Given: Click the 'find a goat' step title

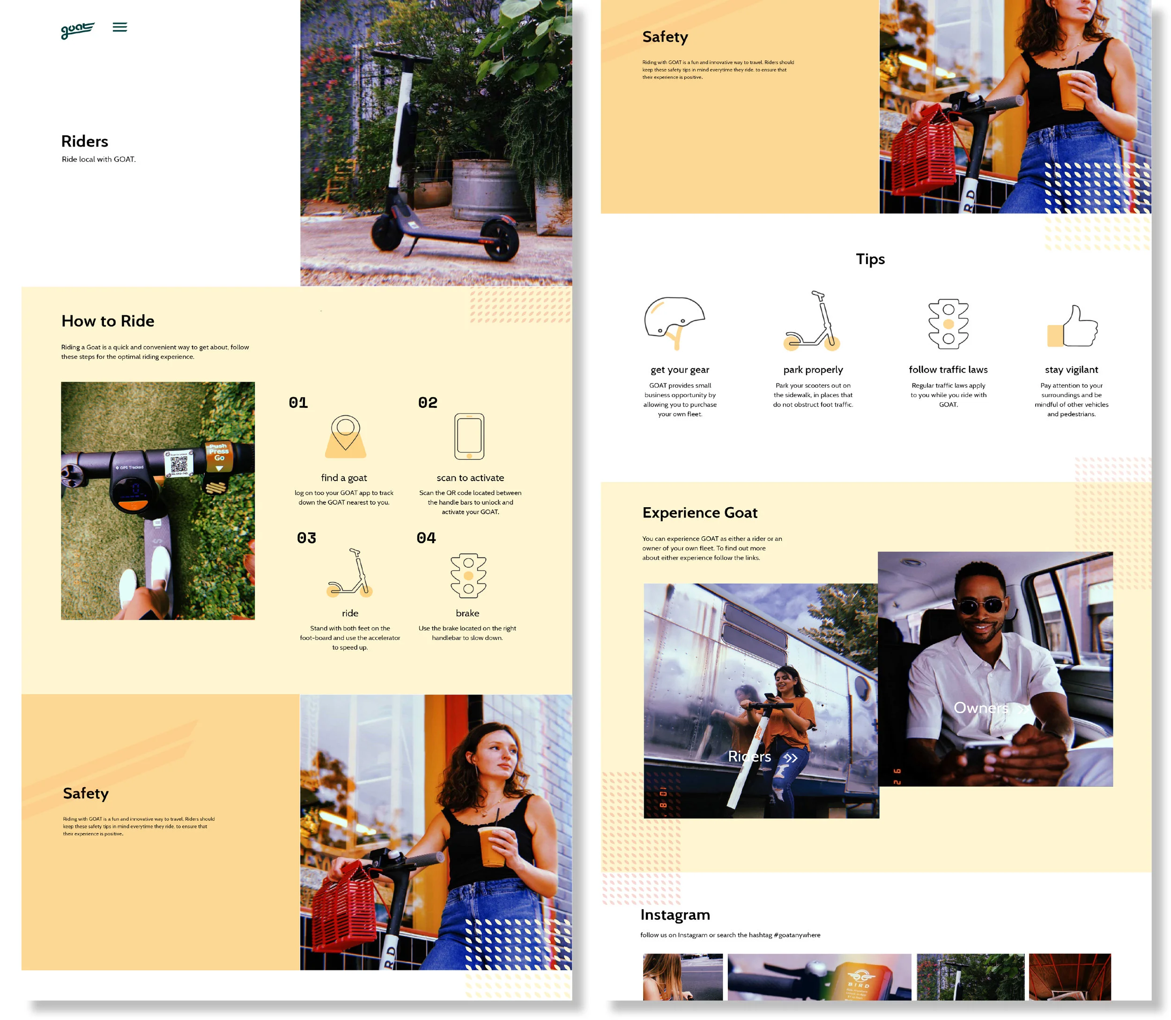Looking at the screenshot, I should (344, 478).
